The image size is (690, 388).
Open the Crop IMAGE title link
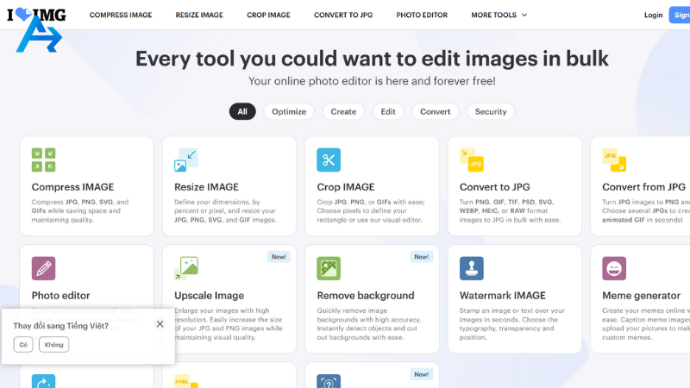click(x=346, y=187)
